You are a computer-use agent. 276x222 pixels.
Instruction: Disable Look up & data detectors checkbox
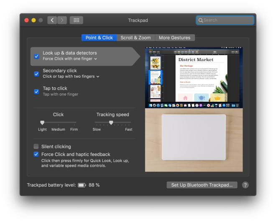click(x=36, y=56)
